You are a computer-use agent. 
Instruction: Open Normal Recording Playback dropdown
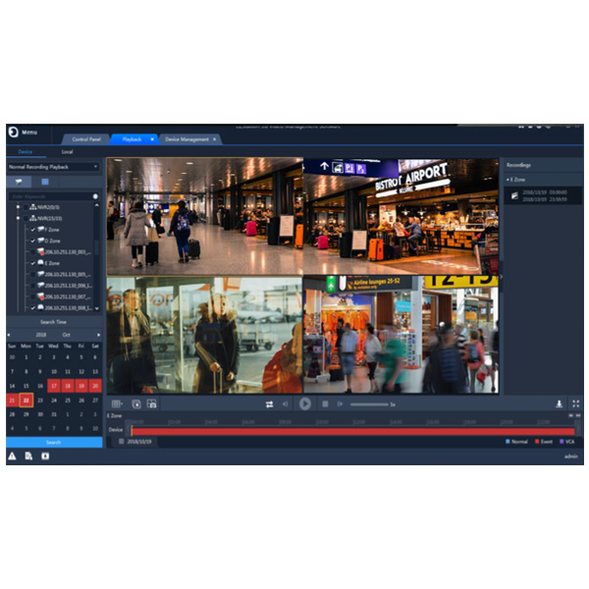pos(54,167)
